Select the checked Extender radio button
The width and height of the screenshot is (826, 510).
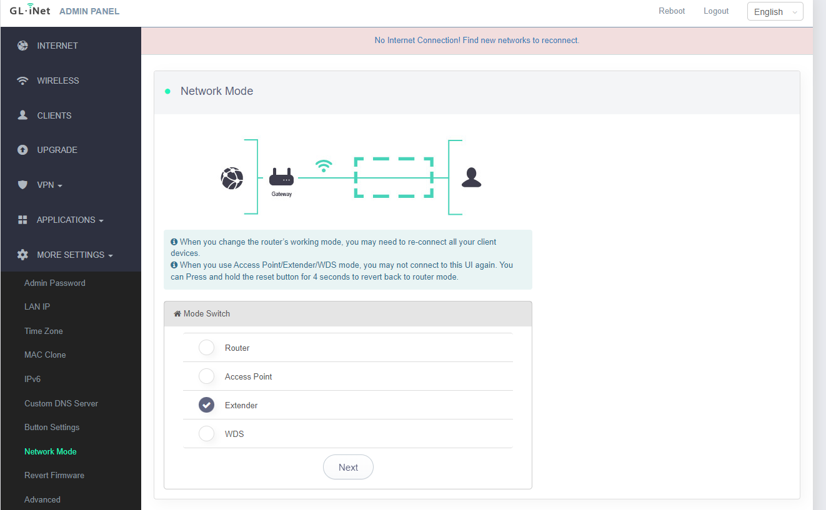coord(206,405)
